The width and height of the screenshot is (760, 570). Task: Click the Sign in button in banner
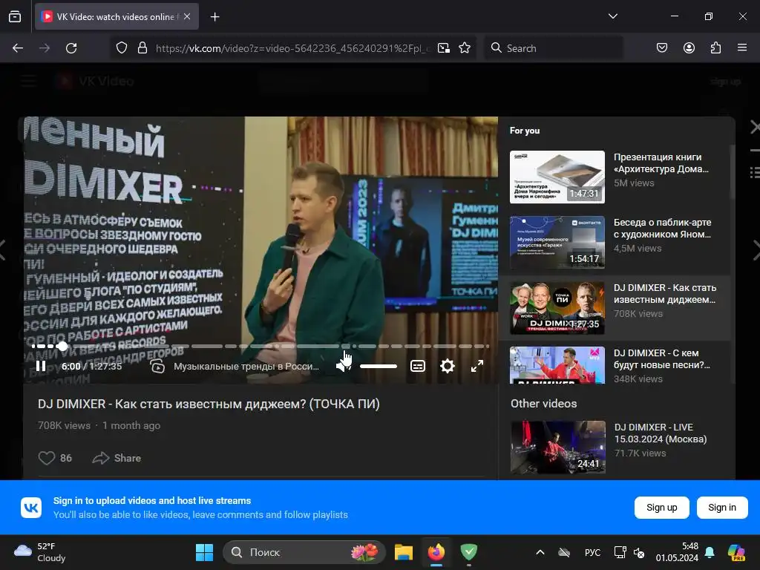[721, 508]
